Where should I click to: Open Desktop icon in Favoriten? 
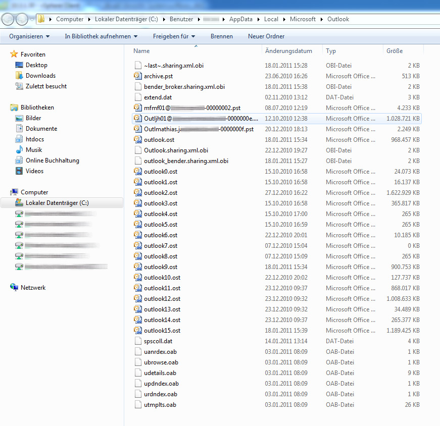[x=19, y=65]
